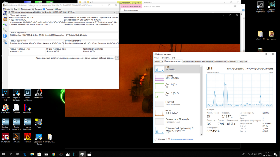280x157 pixels.
Task: Click VEGAS Pro 15.0 desktop icon
Action: point(5,95)
